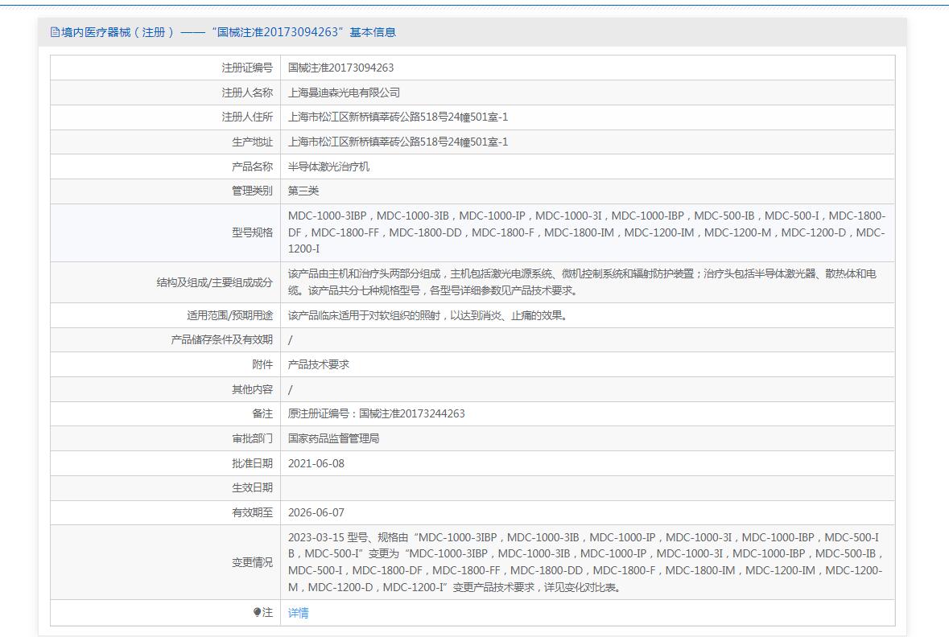Image resolution: width=949 pixels, height=637 pixels.
Task: Click the 注册人名称 row label
Action: click(x=247, y=92)
